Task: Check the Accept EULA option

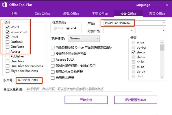Action: (x=53, y=60)
